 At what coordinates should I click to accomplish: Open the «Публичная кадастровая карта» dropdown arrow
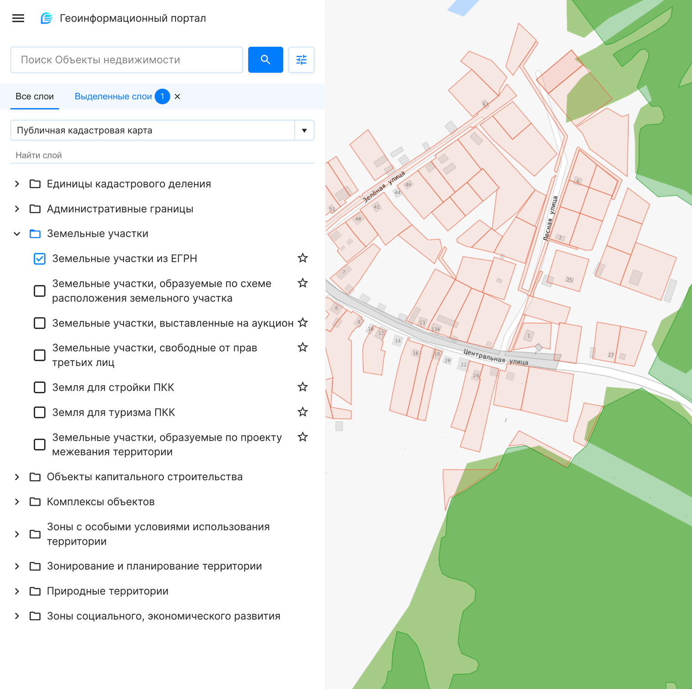click(304, 131)
